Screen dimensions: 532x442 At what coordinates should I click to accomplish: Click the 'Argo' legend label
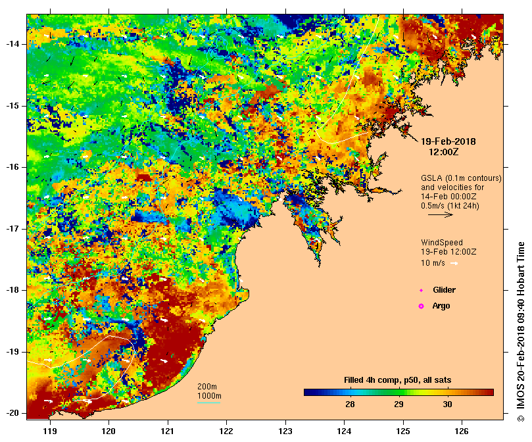(441, 307)
